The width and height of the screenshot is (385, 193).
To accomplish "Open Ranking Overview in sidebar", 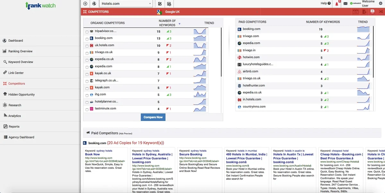I will coord(40,51).
